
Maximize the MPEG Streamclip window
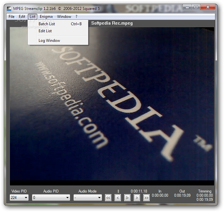[196, 7]
